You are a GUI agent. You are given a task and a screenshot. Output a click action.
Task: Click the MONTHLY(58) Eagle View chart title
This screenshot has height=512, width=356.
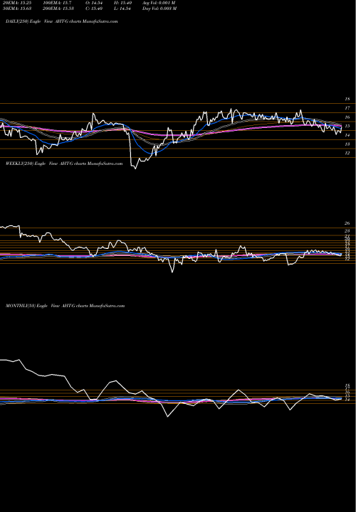[65, 306]
